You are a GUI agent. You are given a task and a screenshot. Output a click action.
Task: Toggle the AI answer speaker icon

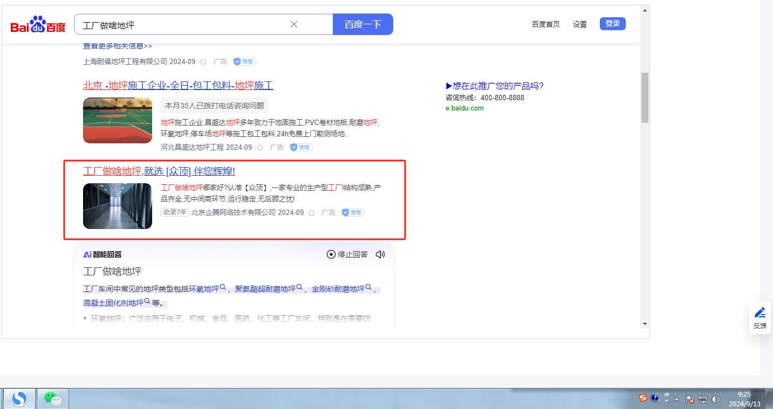(380, 254)
